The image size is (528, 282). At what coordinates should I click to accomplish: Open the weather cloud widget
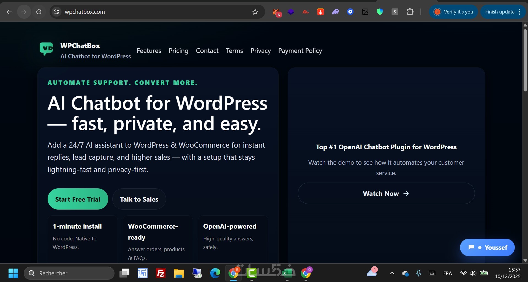(x=372, y=272)
